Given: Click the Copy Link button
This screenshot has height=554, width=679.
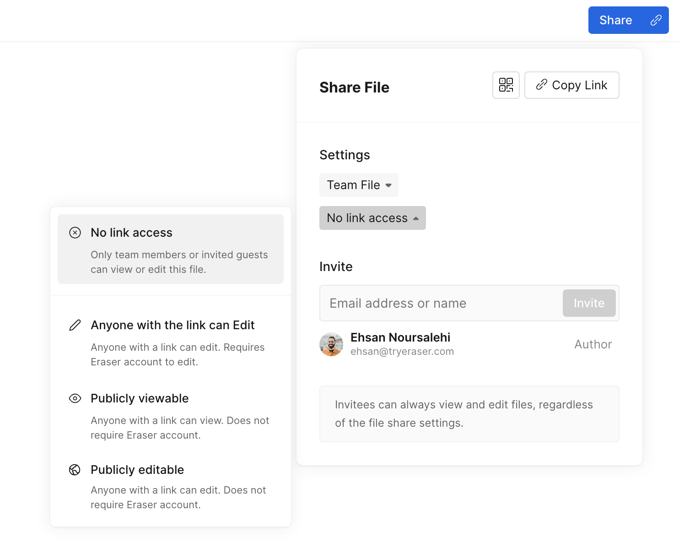Looking at the screenshot, I should 572,85.
